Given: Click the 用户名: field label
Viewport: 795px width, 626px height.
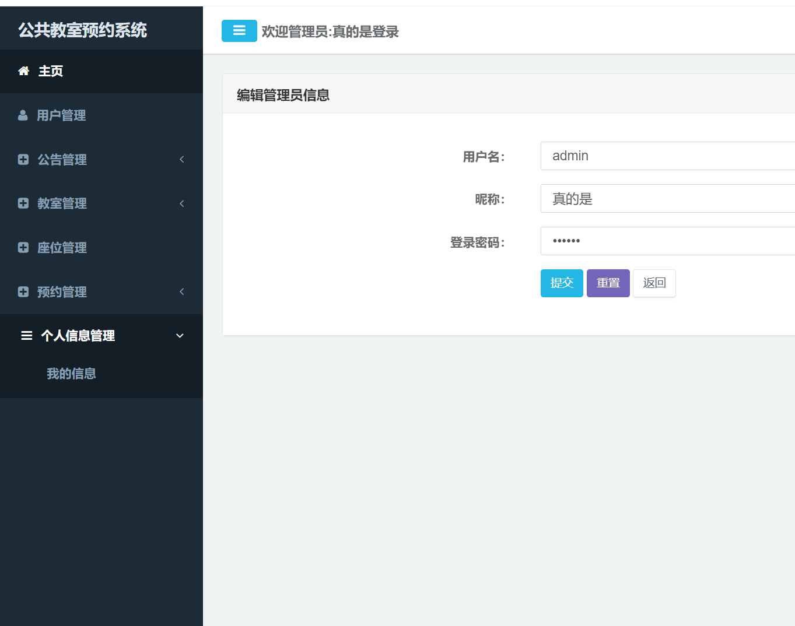Looking at the screenshot, I should tap(484, 157).
